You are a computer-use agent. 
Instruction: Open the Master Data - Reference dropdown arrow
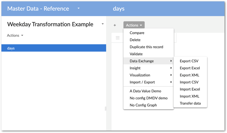(78, 8)
